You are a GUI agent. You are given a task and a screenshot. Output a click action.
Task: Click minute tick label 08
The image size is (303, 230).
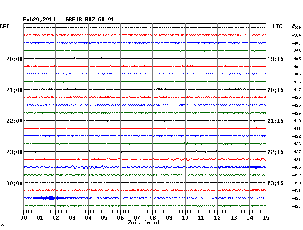[x=152, y=218]
